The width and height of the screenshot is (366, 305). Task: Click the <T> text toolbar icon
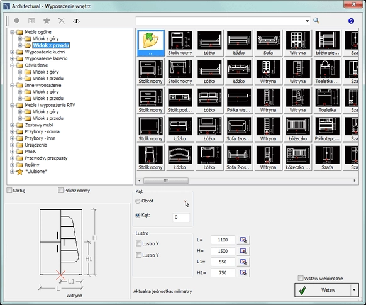coord(76,21)
